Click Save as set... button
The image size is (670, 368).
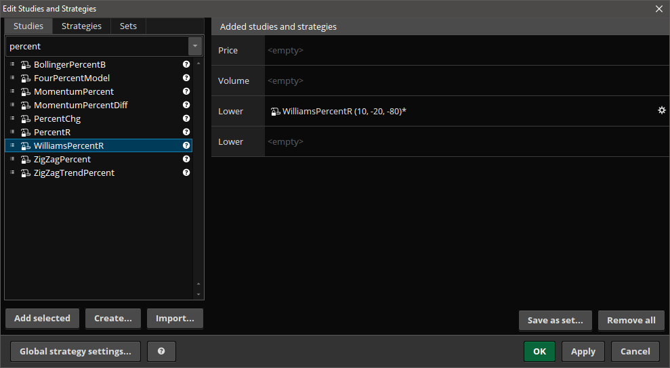click(x=555, y=321)
